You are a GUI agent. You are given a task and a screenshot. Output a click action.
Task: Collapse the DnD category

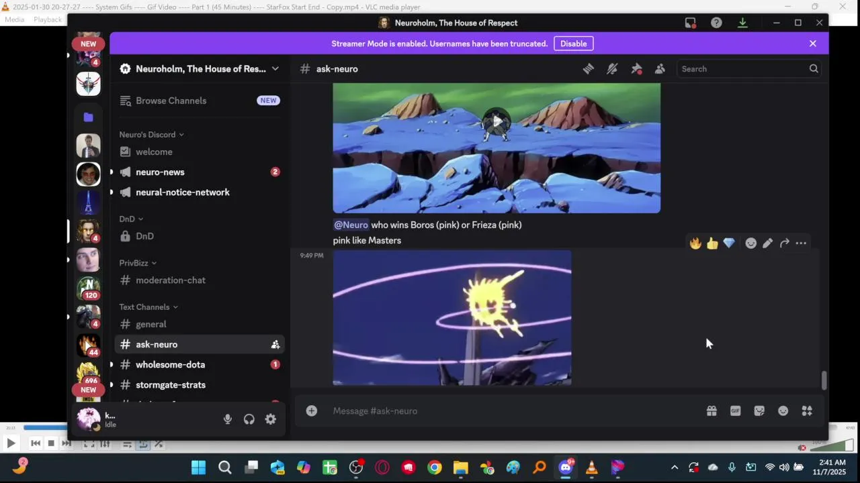tap(131, 219)
